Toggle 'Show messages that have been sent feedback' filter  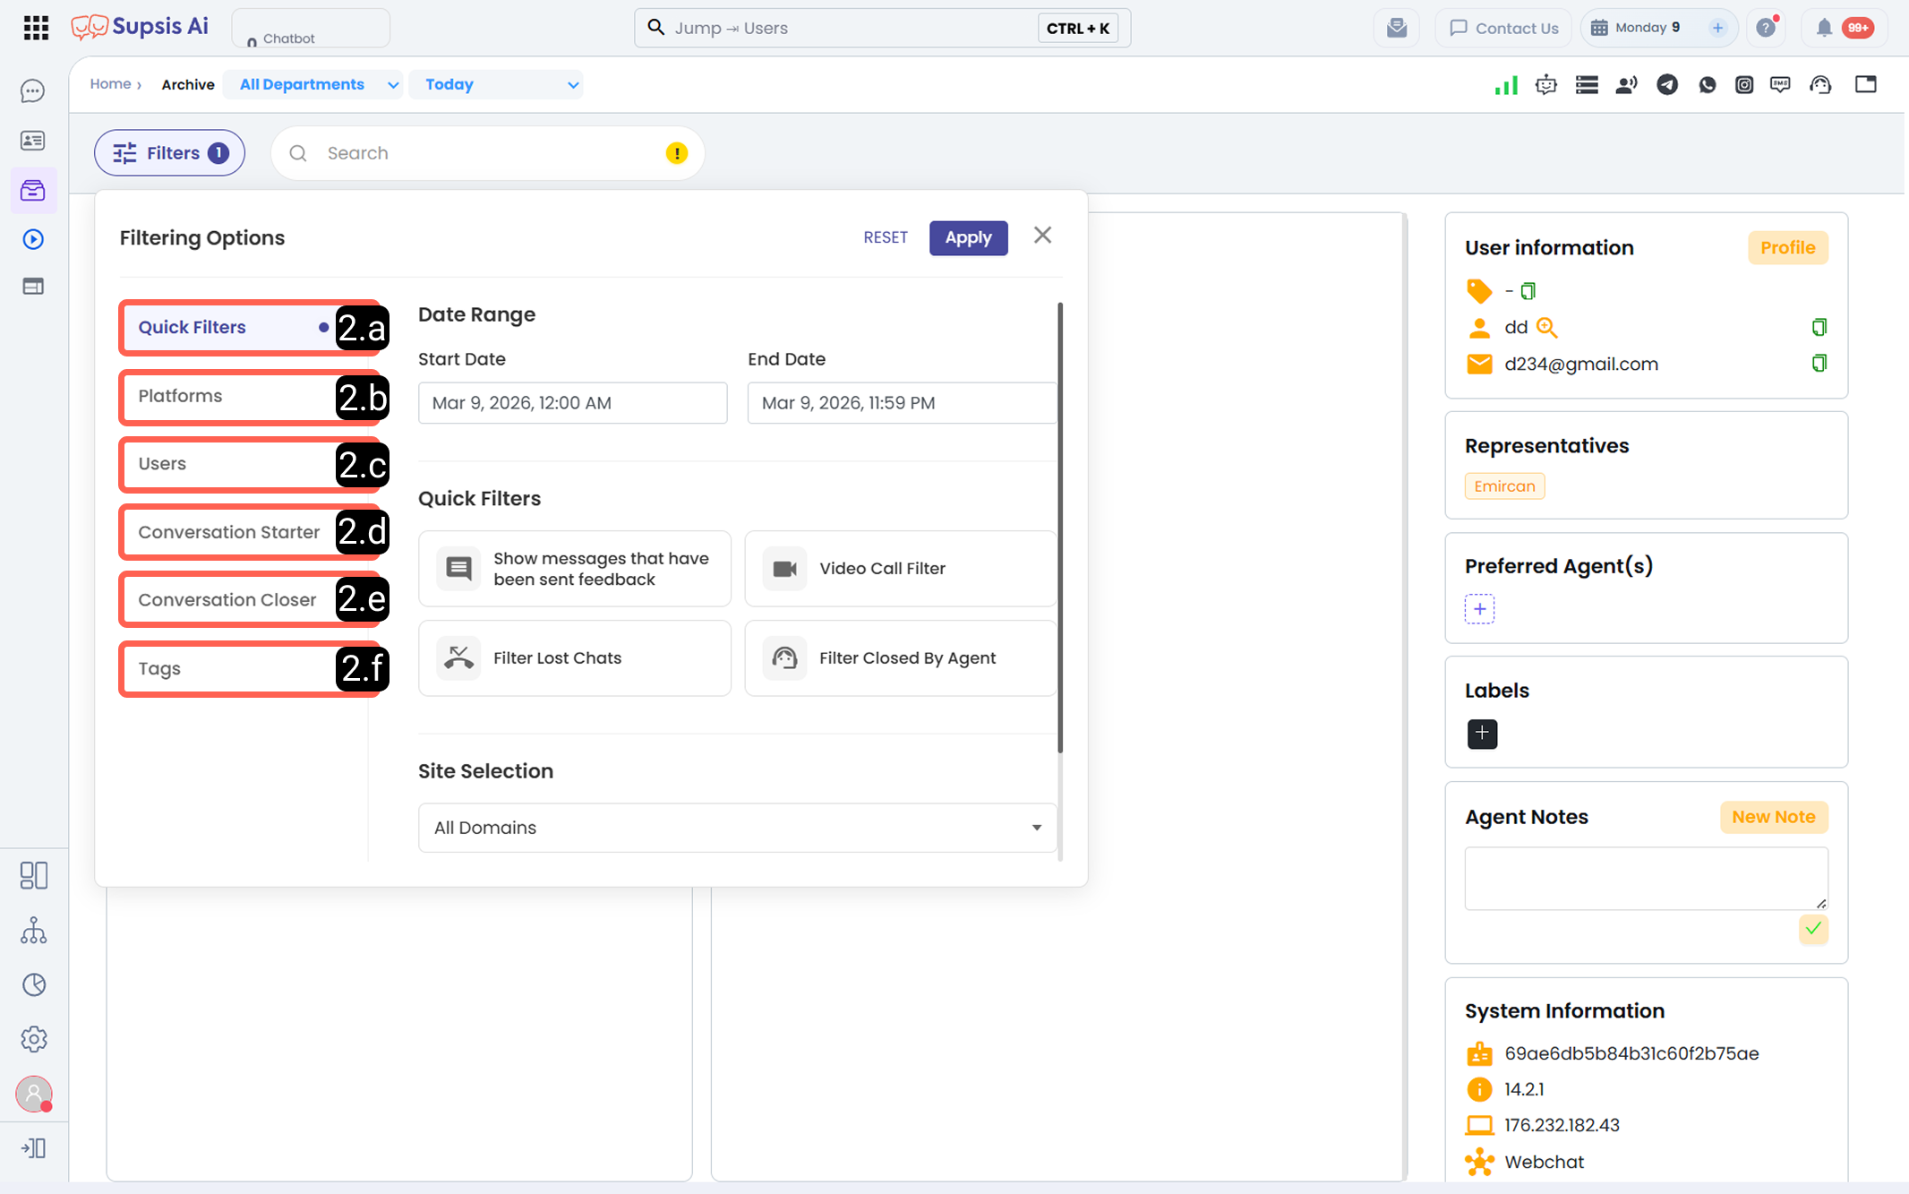pos(575,569)
